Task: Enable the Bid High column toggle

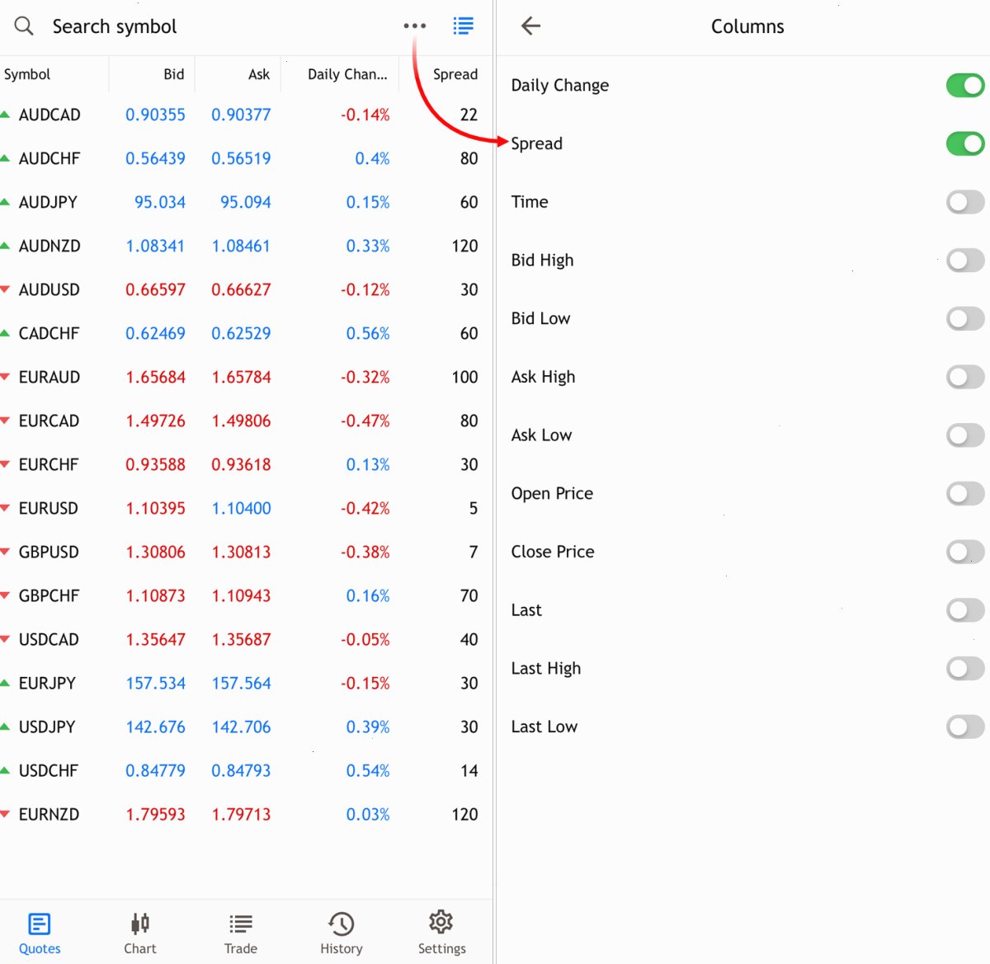Action: [965, 261]
